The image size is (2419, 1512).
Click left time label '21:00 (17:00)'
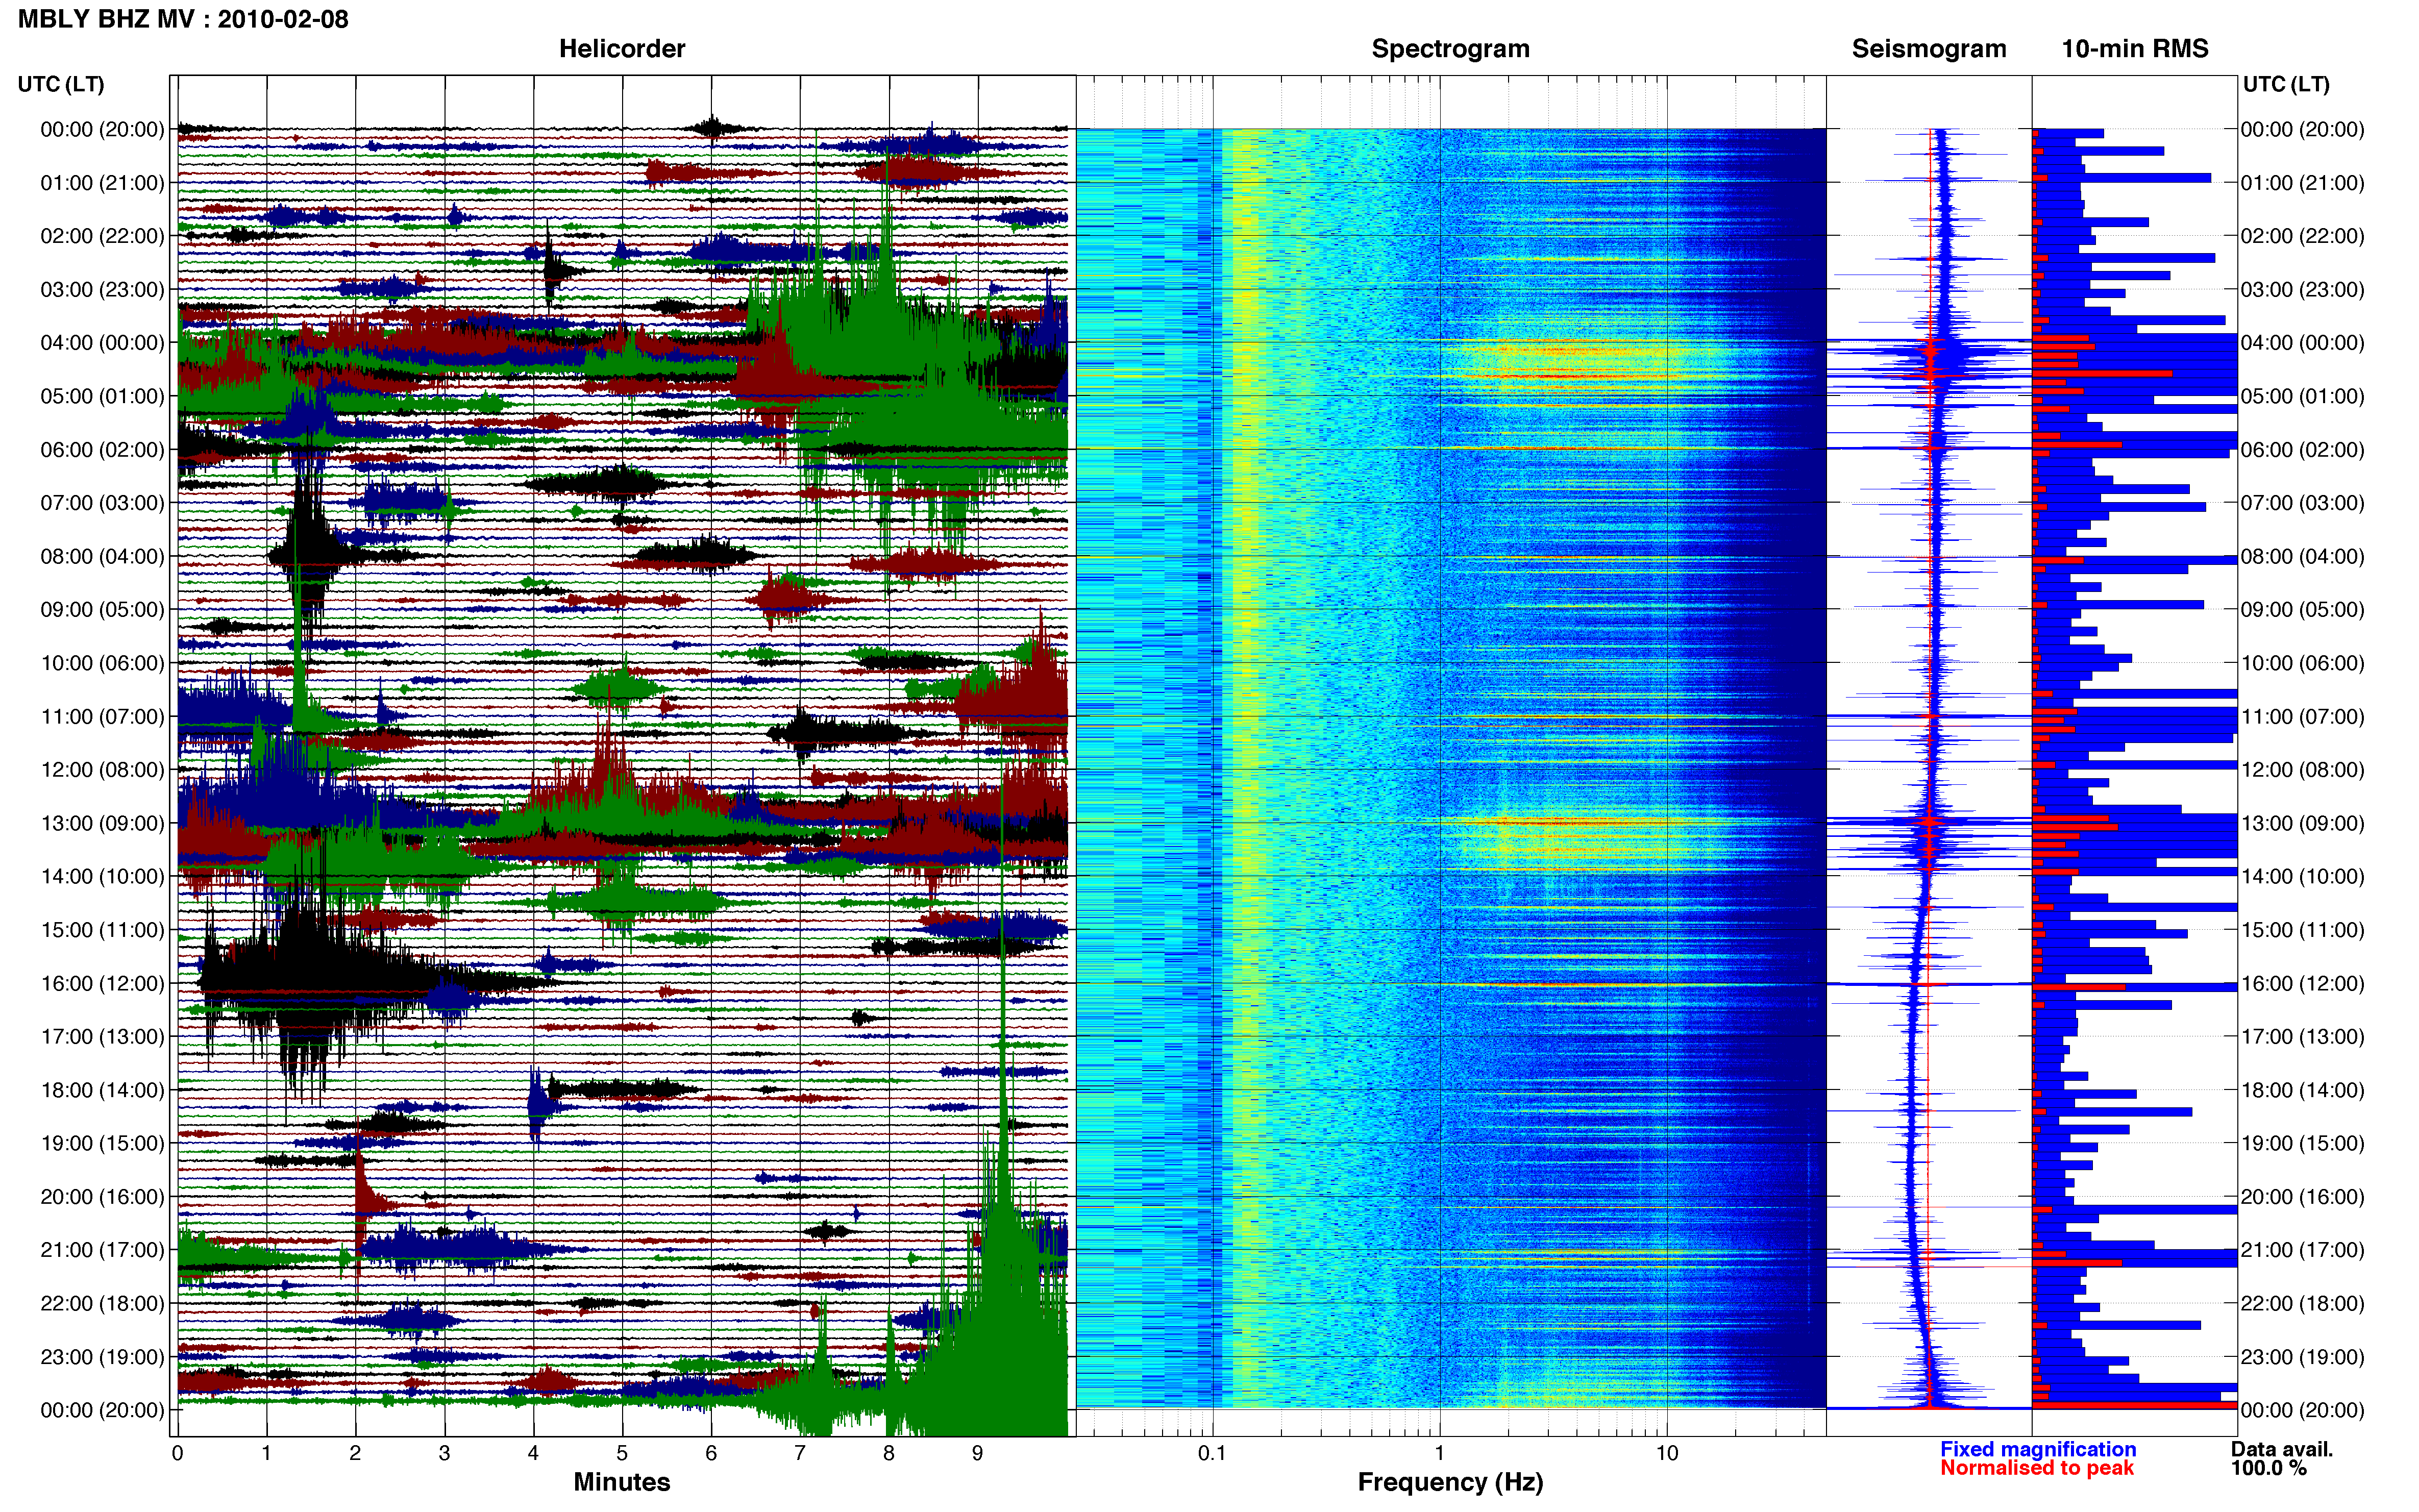click(102, 1250)
